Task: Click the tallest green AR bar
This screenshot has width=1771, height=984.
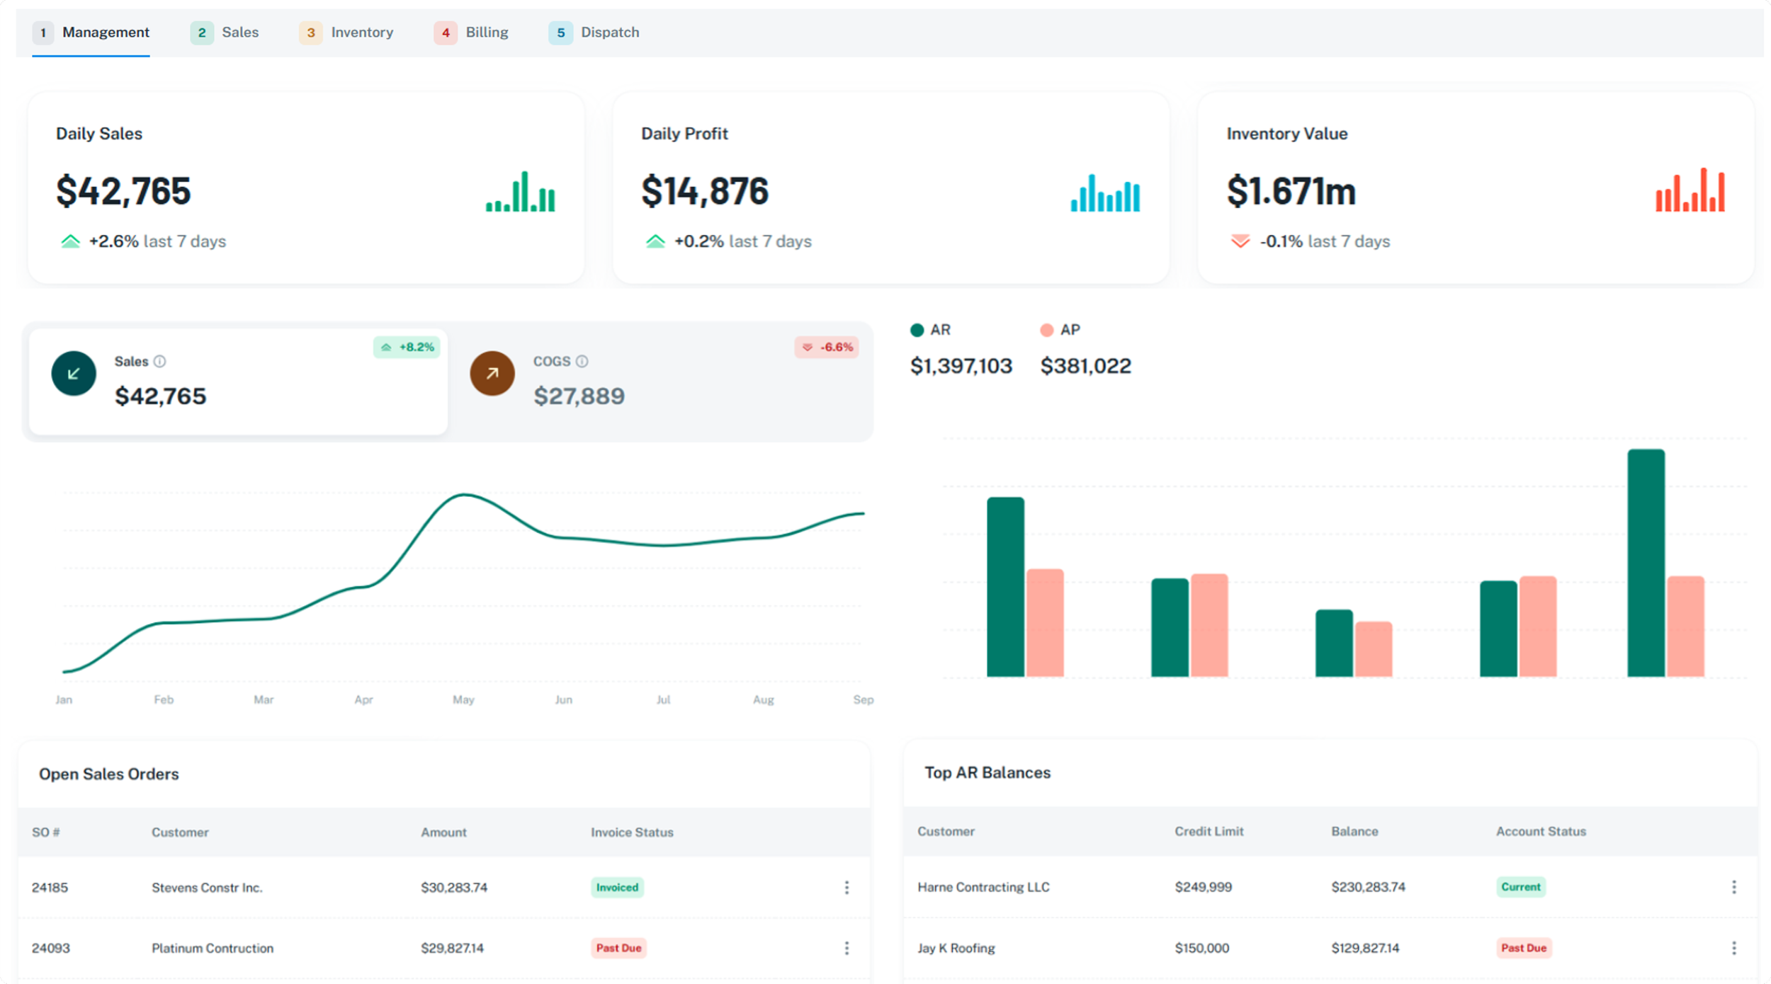Action: 1645,563
